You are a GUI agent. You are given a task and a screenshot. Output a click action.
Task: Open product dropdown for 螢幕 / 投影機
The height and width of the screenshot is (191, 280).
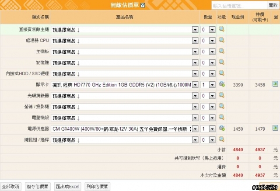[x=125, y=107]
